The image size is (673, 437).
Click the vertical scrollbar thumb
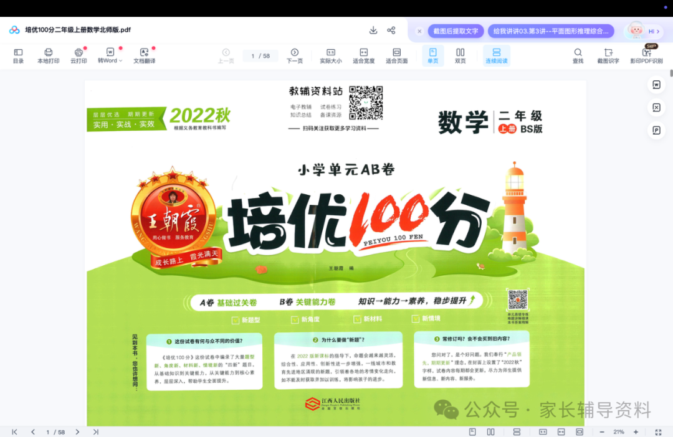point(671,73)
